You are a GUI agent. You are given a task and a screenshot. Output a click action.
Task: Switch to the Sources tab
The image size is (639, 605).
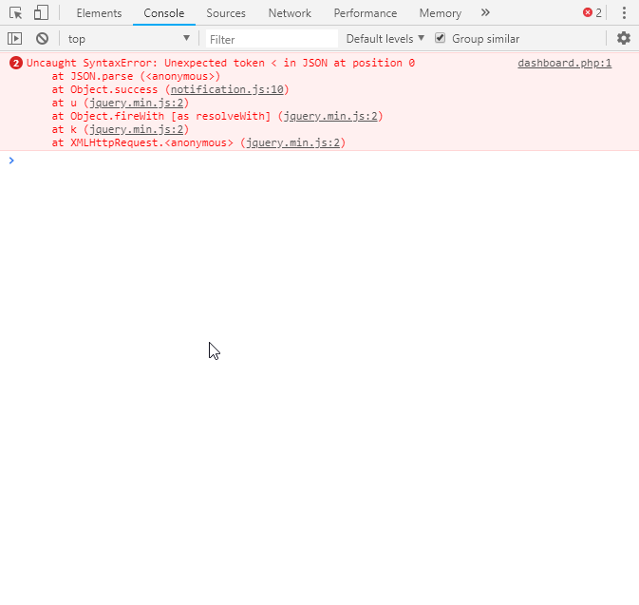pyautogui.click(x=226, y=13)
